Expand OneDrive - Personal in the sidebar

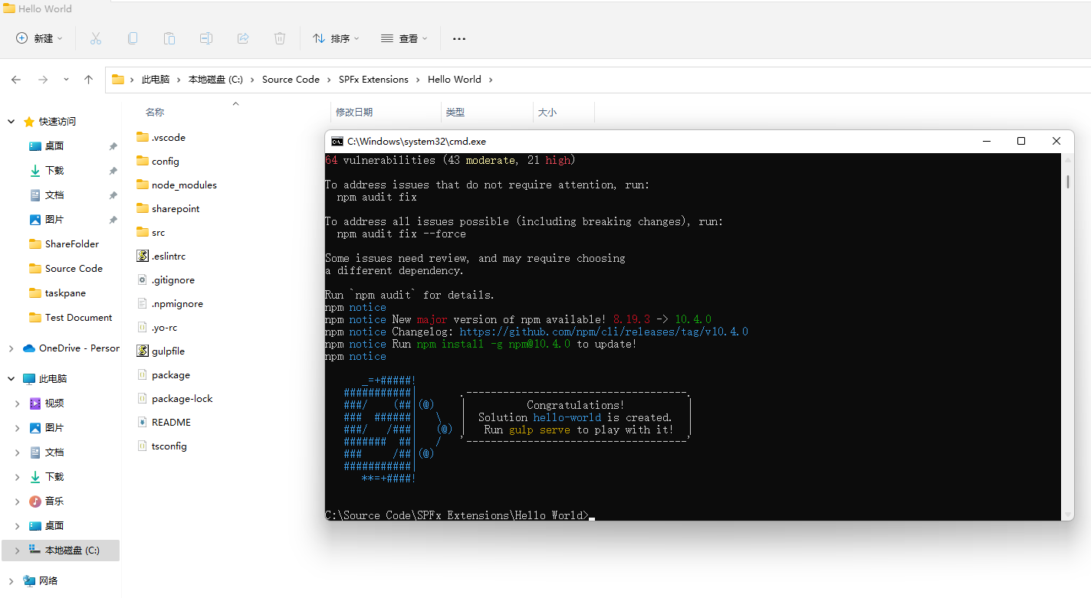point(11,348)
